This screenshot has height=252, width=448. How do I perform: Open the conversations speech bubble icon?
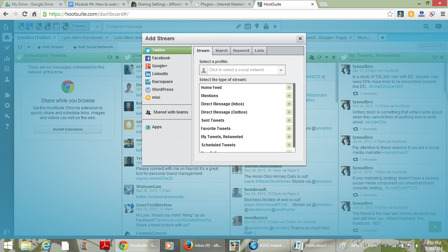[438, 27]
